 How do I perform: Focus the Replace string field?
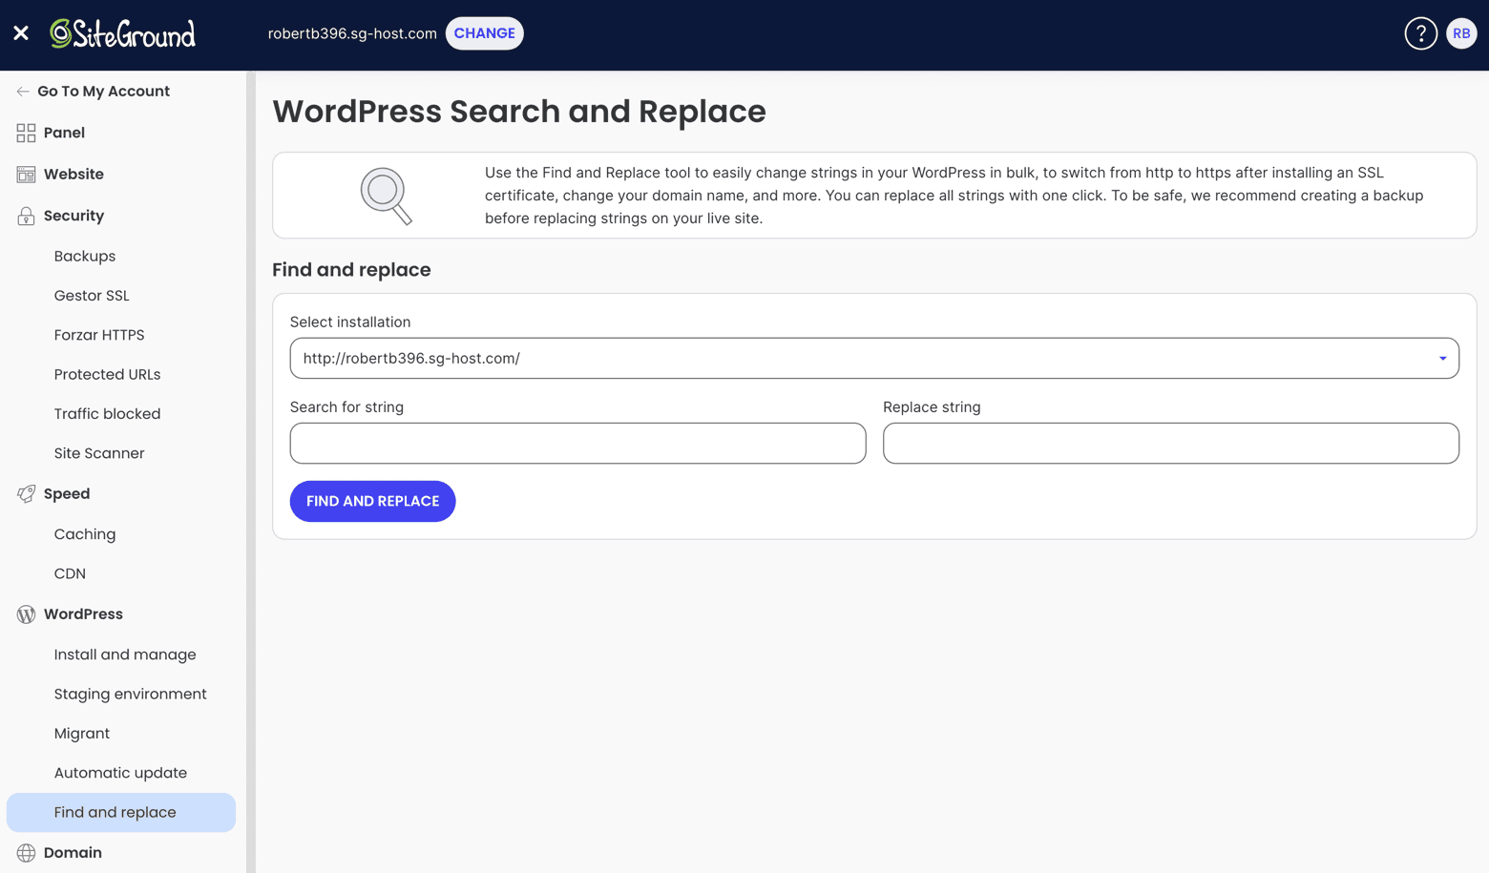coord(1171,444)
